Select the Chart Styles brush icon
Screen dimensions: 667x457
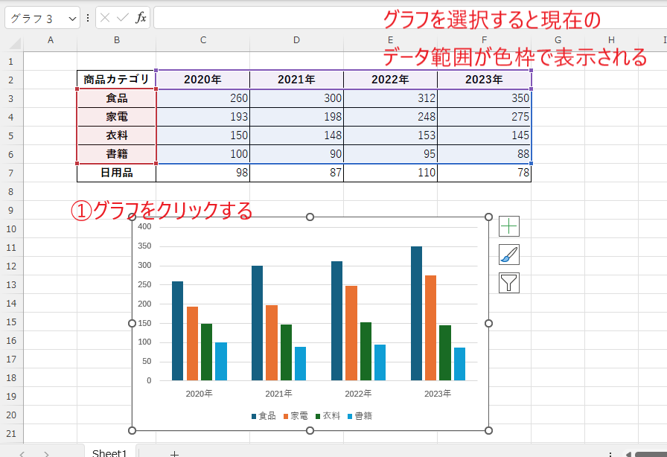509,254
